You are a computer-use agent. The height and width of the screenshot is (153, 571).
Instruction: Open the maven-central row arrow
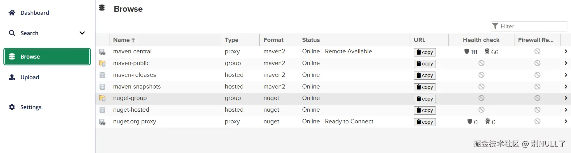pyautogui.click(x=565, y=52)
